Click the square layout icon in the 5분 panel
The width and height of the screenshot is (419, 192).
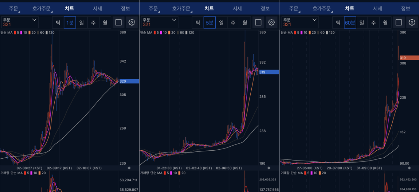click(258, 23)
